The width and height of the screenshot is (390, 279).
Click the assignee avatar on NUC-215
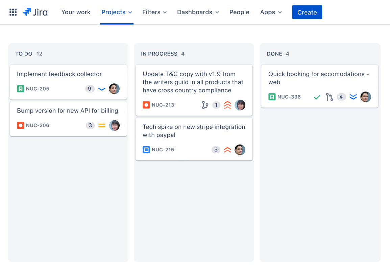240,149
